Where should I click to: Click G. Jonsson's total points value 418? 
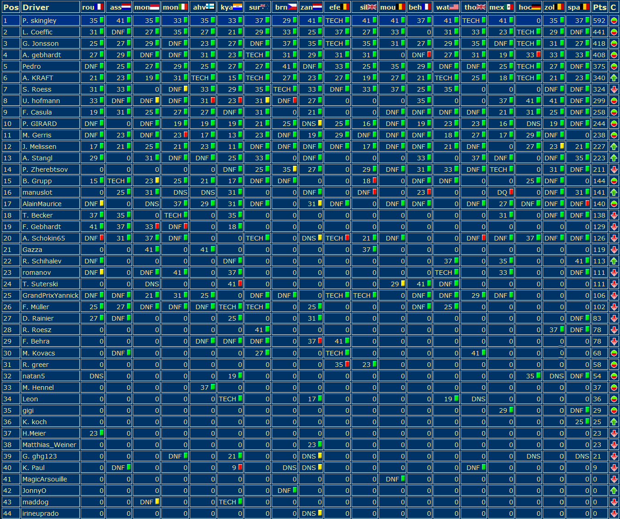click(599, 44)
